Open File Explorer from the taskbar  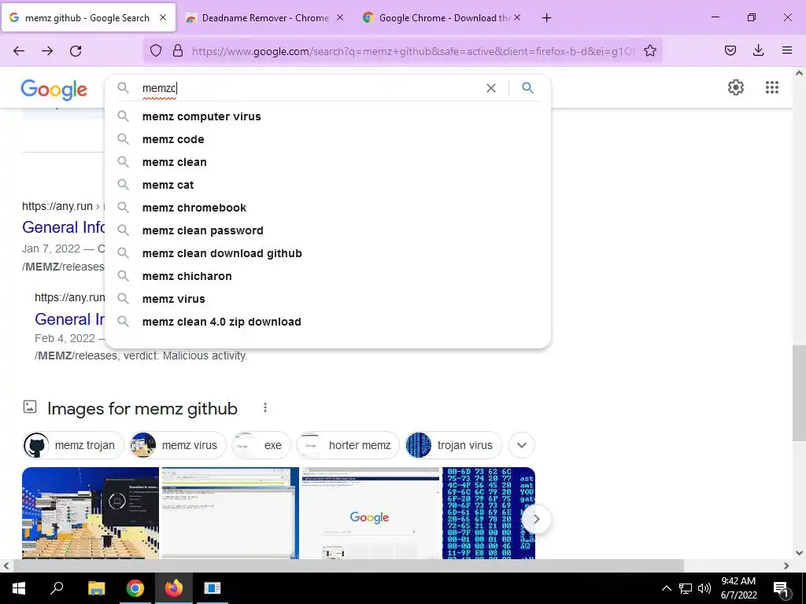96,588
